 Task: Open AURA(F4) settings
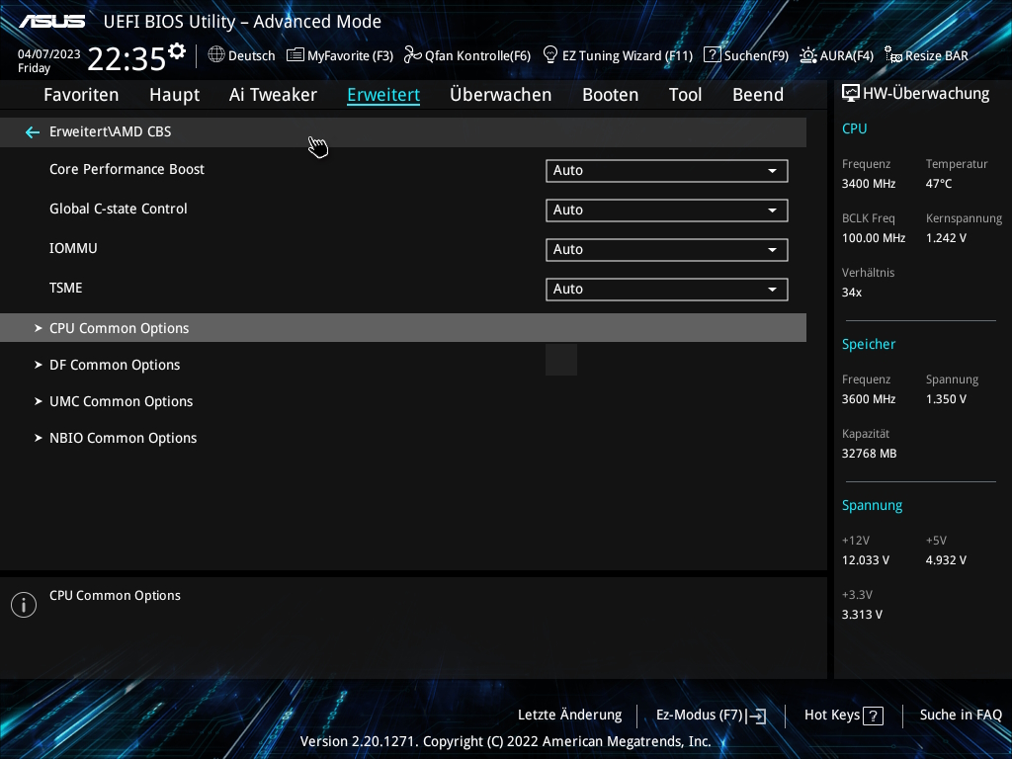click(x=836, y=55)
